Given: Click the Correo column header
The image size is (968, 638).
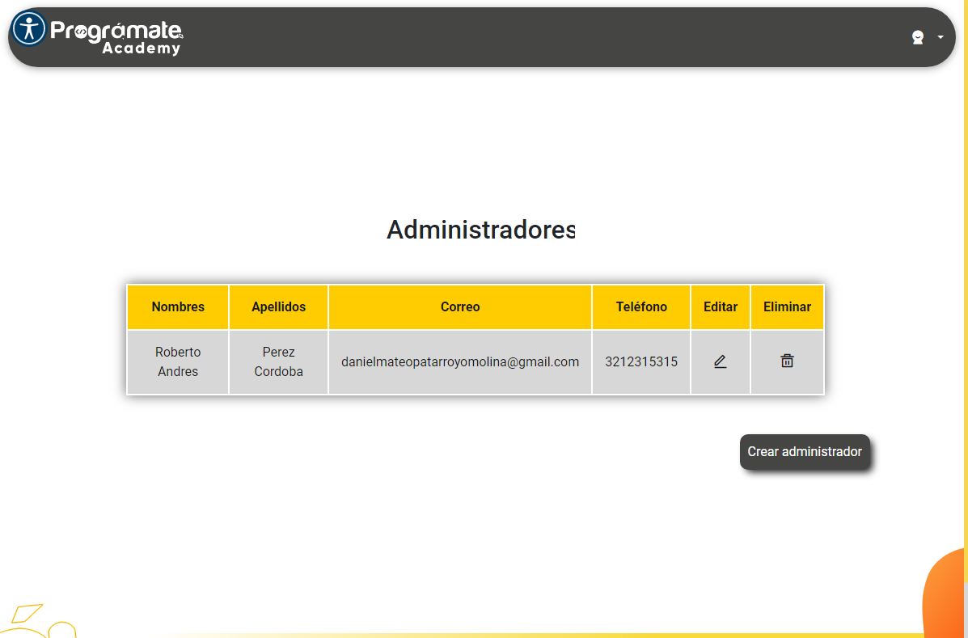Looking at the screenshot, I should coord(460,307).
